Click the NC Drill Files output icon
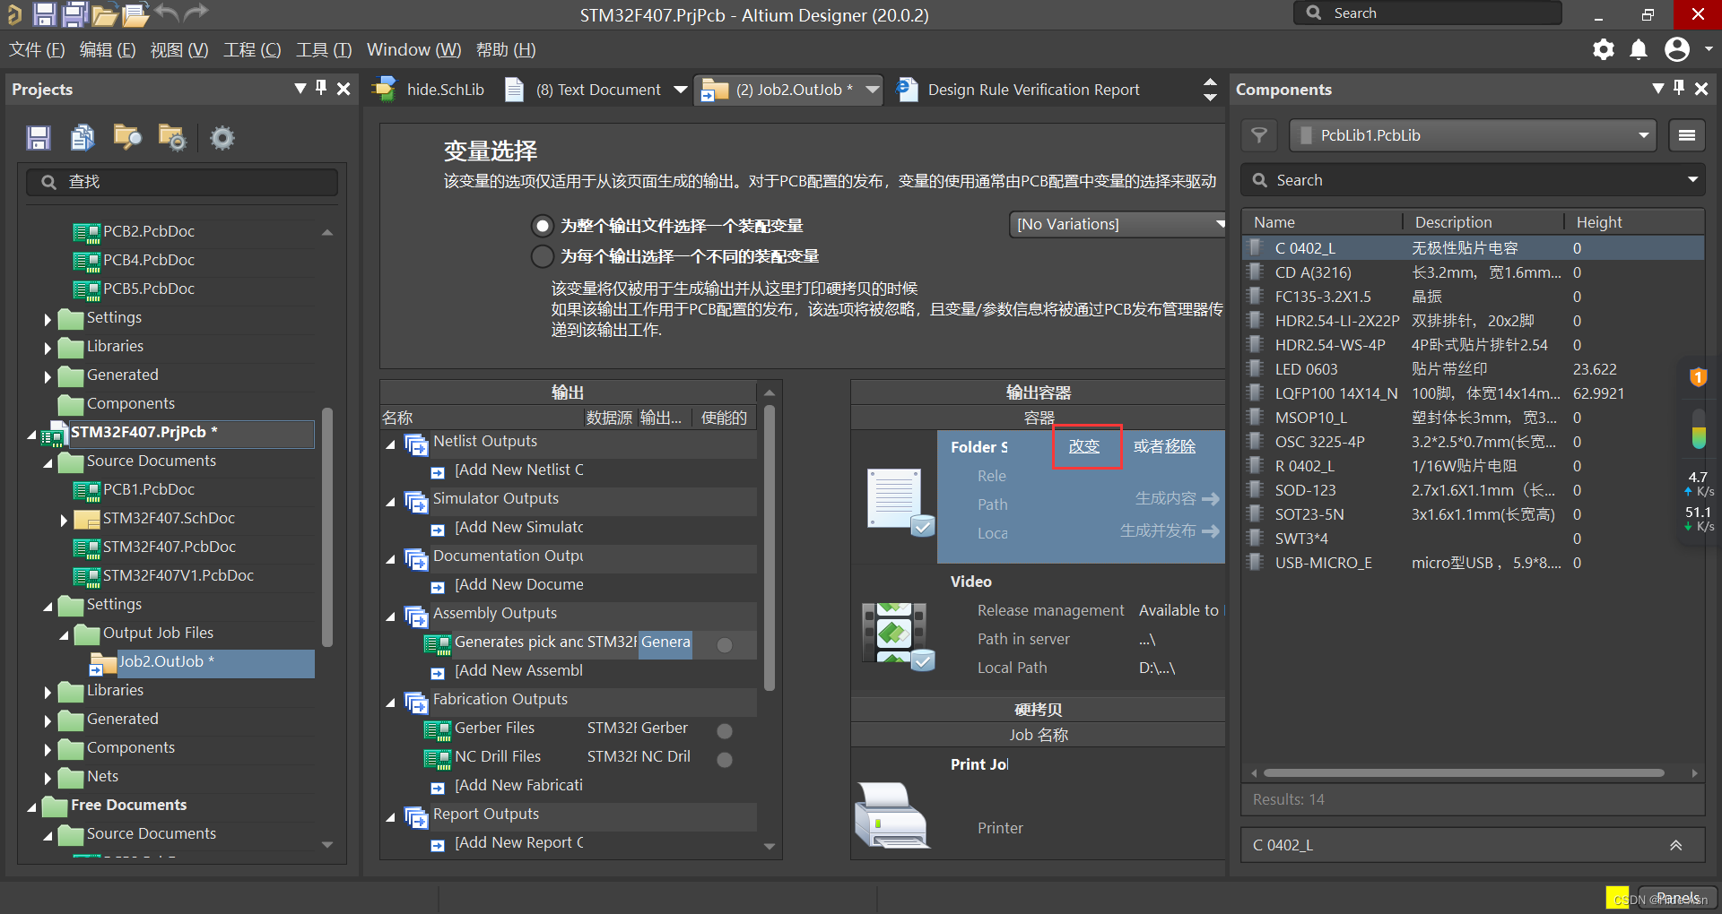Viewport: 1722px width, 914px height. (x=438, y=759)
